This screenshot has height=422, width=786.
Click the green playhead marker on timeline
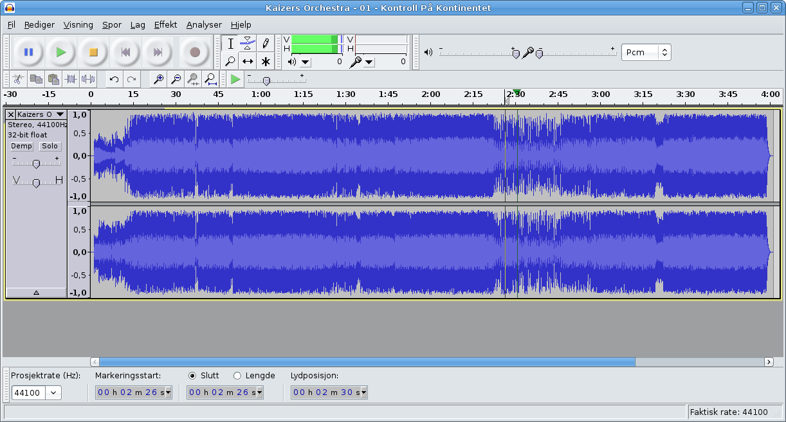516,93
